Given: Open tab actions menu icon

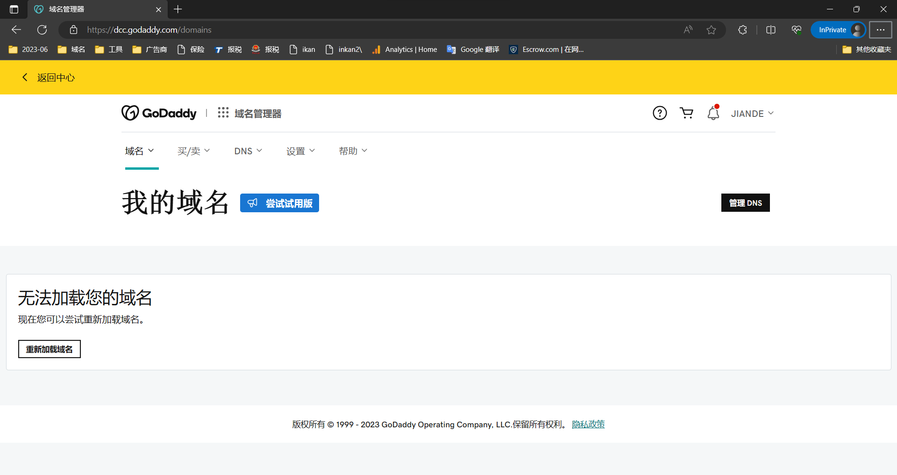Looking at the screenshot, I should (x=14, y=9).
